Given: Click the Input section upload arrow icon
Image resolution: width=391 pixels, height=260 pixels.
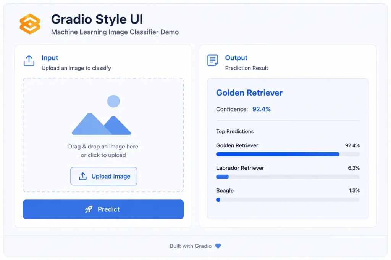Looking at the screenshot, I should 29,61.
